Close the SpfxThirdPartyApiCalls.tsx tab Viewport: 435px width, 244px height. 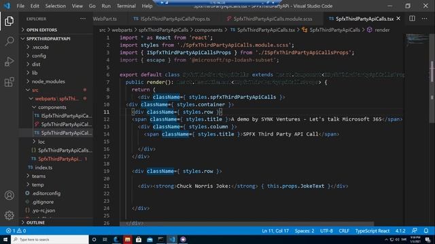coord(398,18)
